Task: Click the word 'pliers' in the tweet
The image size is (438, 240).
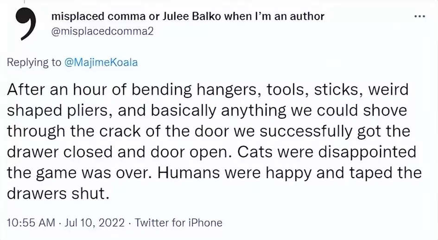Action: (x=90, y=111)
